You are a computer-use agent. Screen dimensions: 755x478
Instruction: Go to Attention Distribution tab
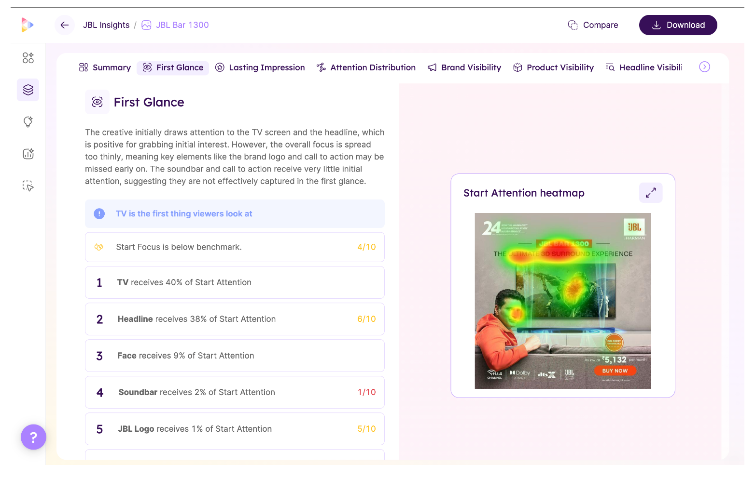[x=366, y=67]
